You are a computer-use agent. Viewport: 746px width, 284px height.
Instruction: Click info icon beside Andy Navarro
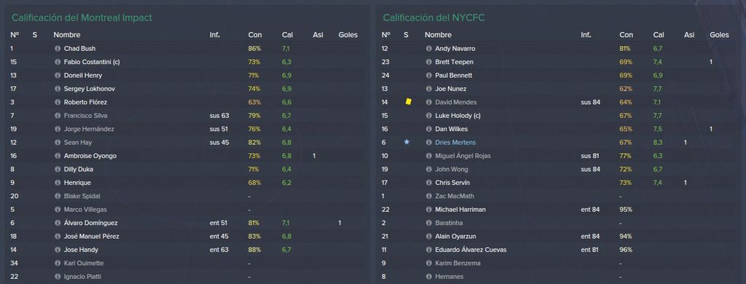click(x=428, y=49)
